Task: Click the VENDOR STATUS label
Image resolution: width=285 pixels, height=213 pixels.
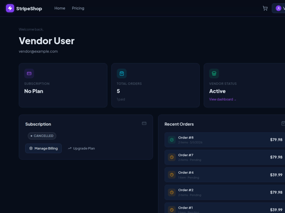Action: coord(223,84)
